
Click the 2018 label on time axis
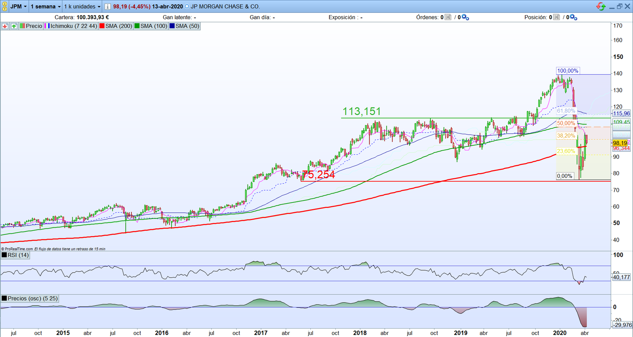[x=360, y=333]
